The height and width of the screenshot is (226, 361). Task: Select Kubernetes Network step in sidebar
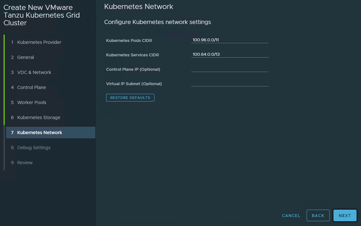(40, 133)
